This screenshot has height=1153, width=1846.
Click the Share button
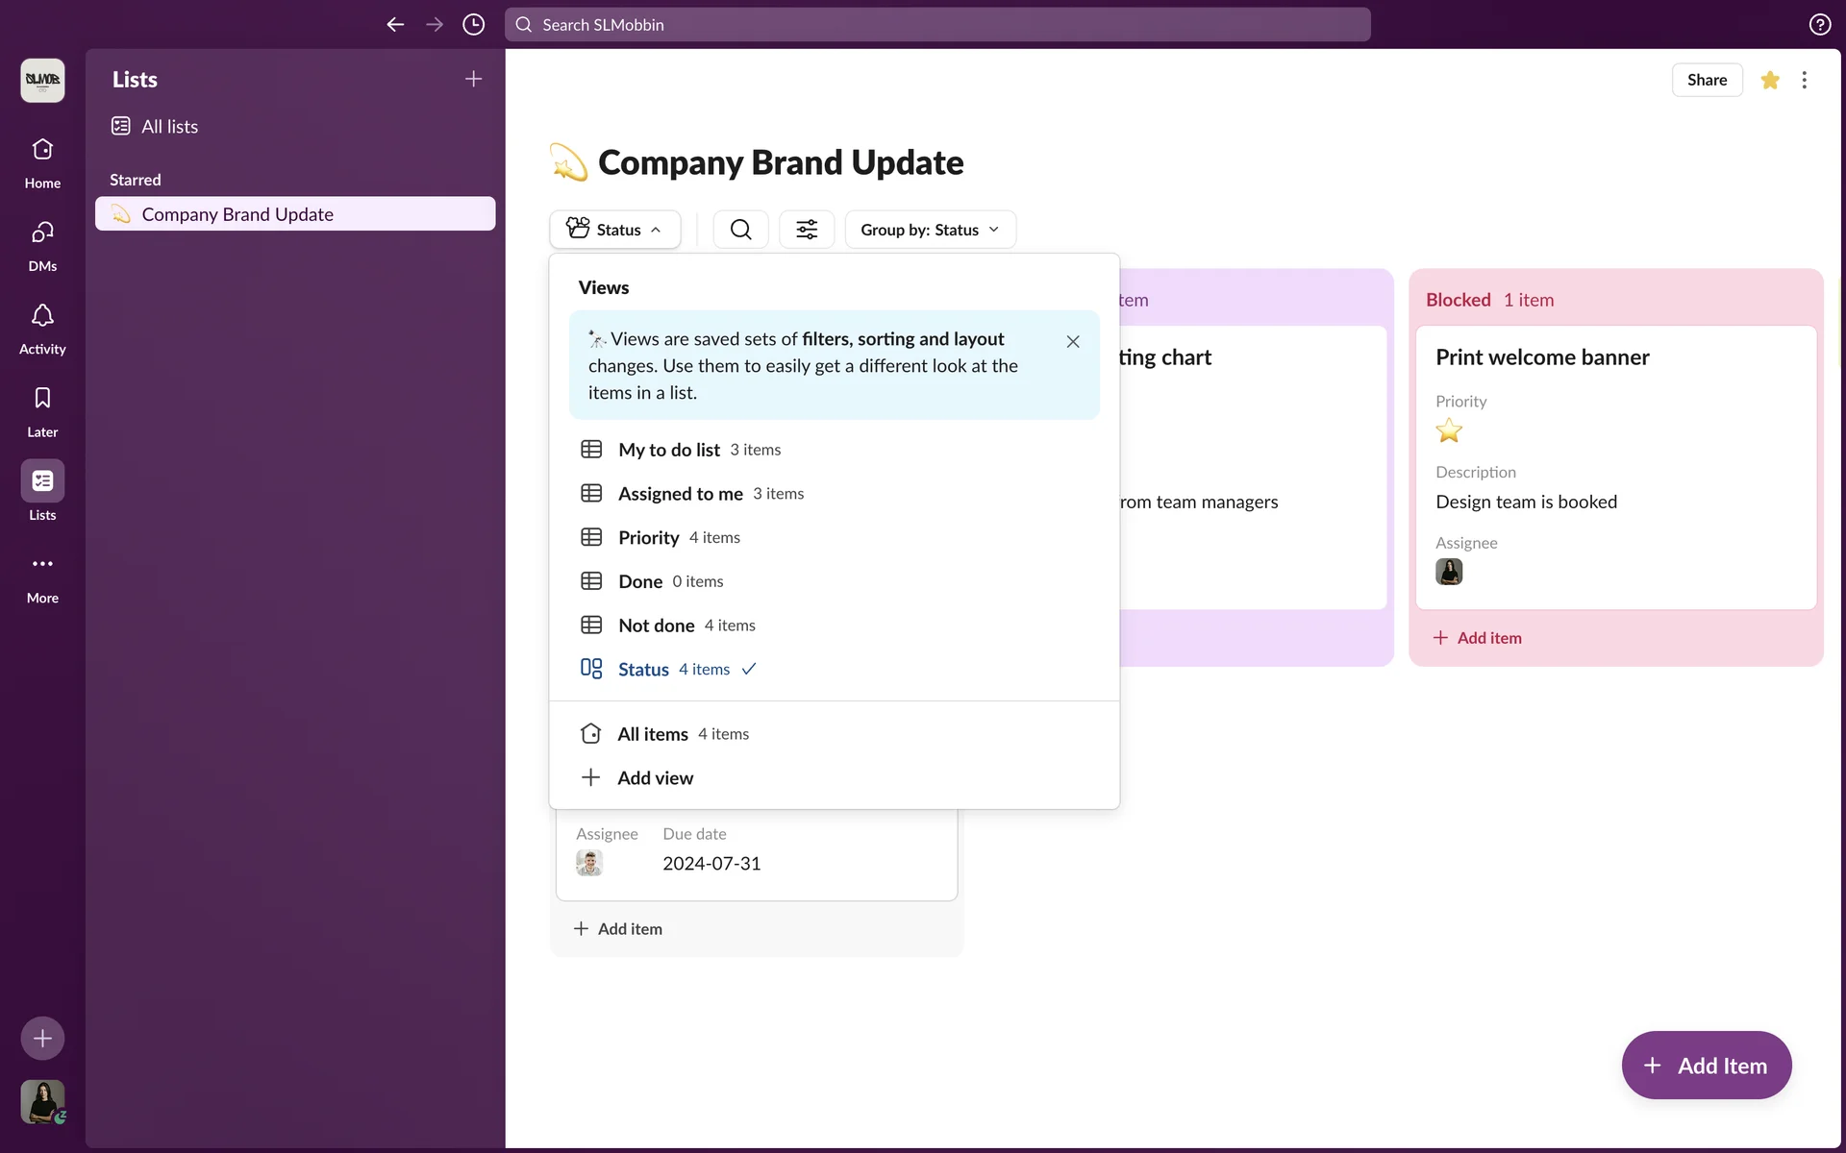click(1706, 81)
